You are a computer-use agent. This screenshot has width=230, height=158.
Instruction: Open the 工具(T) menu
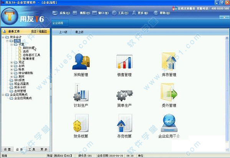point(120,13)
